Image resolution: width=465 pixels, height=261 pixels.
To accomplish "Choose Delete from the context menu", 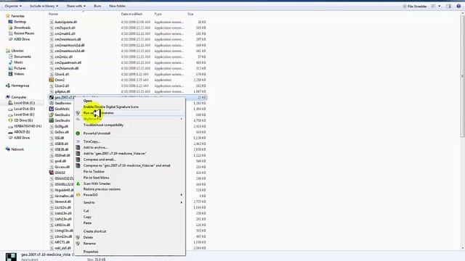I will 88,238.
